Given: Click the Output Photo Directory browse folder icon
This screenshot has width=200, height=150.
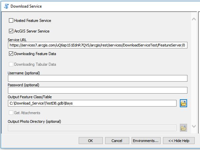Looking at the screenshot, I should (x=183, y=128).
